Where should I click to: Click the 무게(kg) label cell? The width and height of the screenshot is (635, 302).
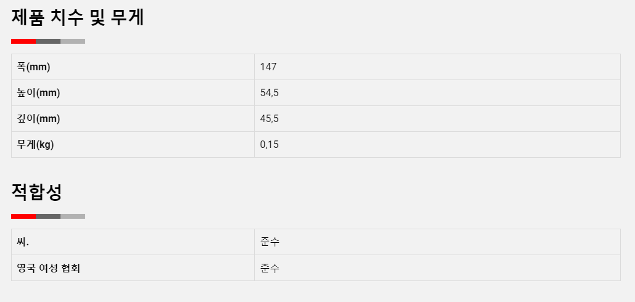click(133, 145)
